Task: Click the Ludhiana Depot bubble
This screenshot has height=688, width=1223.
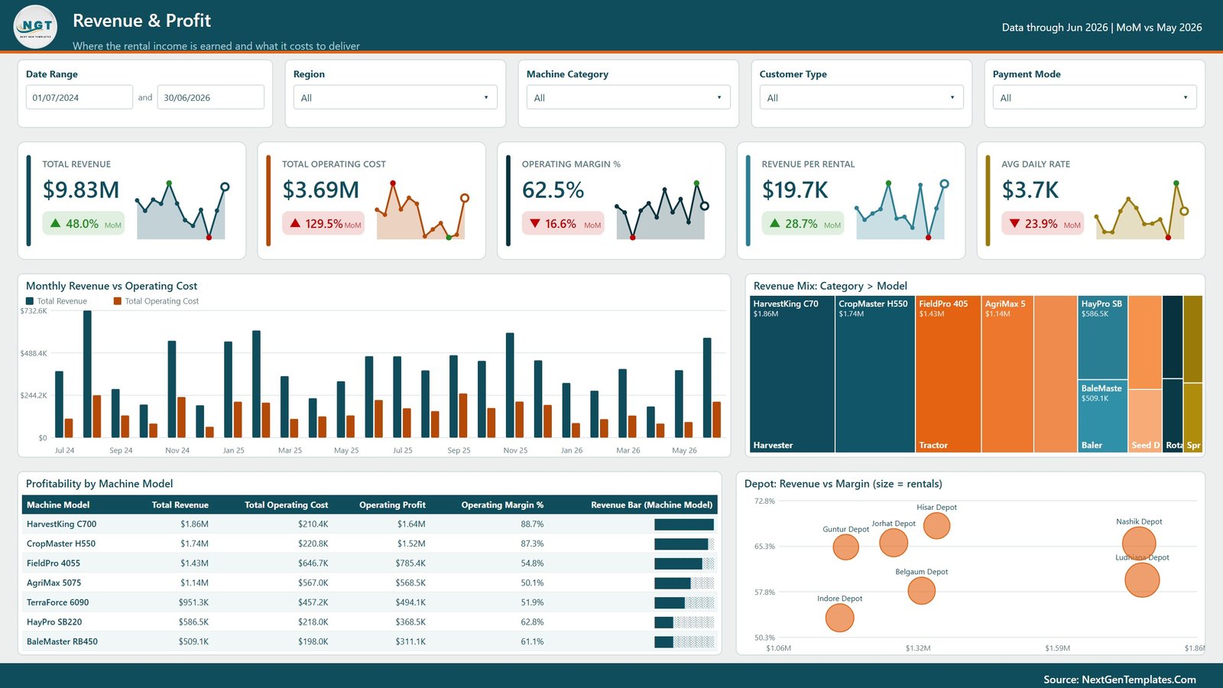Action: coord(1142,579)
